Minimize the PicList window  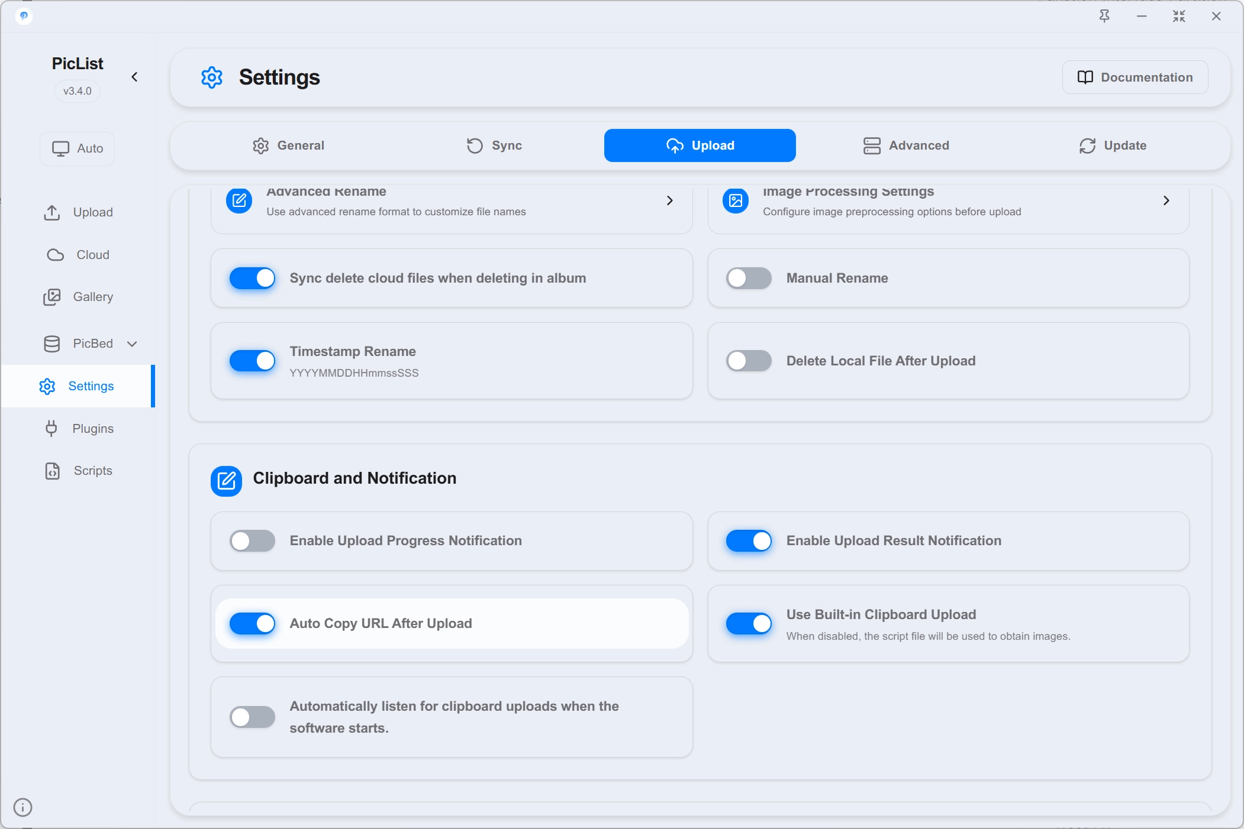pyautogui.click(x=1142, y=17)
